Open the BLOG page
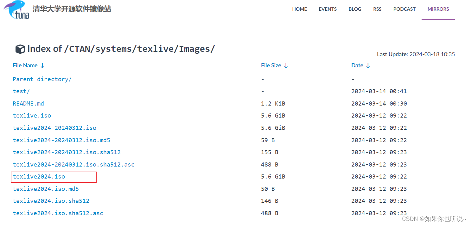Screen dimensions: 471x225 click(354, 9)
